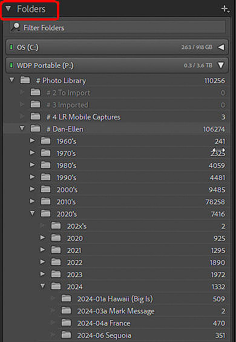Click the 202x's folder icon

coord(56,226)
